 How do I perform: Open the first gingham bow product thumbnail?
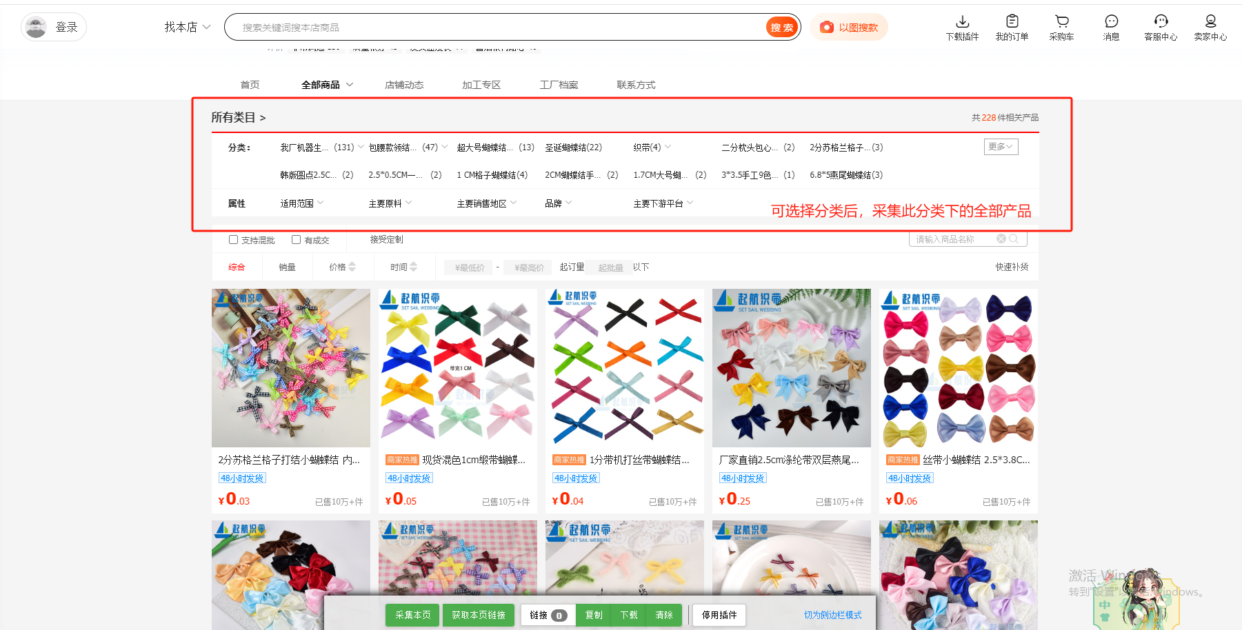click(290, 368)
